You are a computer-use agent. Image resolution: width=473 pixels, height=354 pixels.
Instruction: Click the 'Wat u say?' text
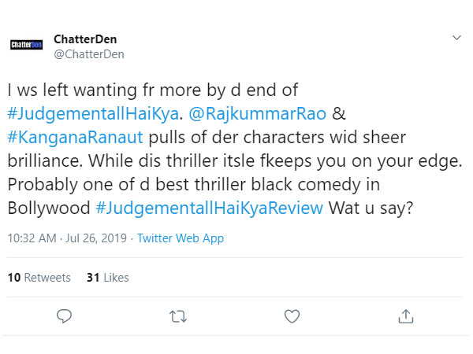[x=371, y=208]
